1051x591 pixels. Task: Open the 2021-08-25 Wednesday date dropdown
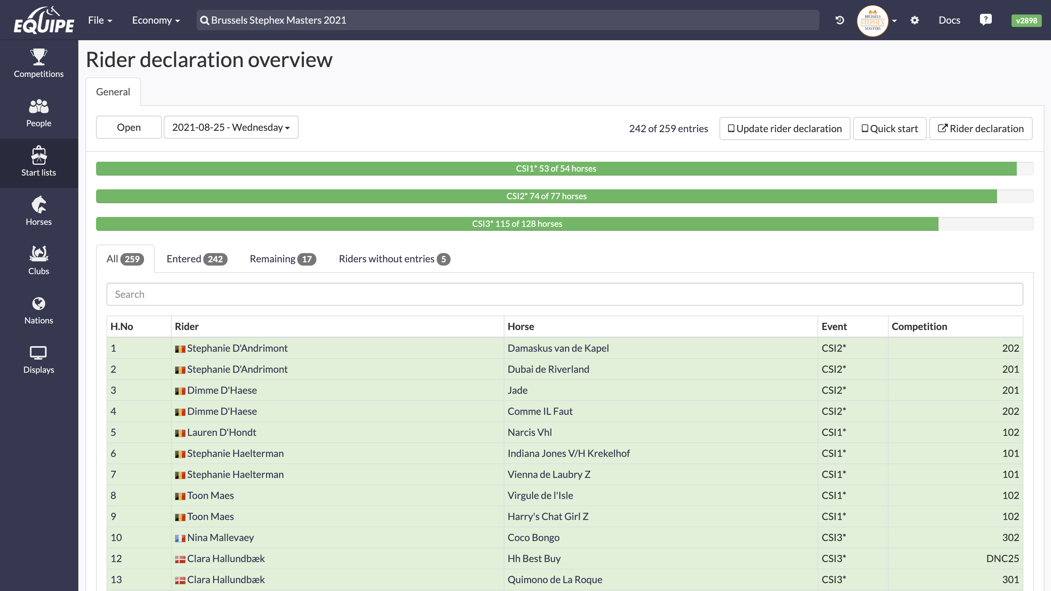coord(231,127)
